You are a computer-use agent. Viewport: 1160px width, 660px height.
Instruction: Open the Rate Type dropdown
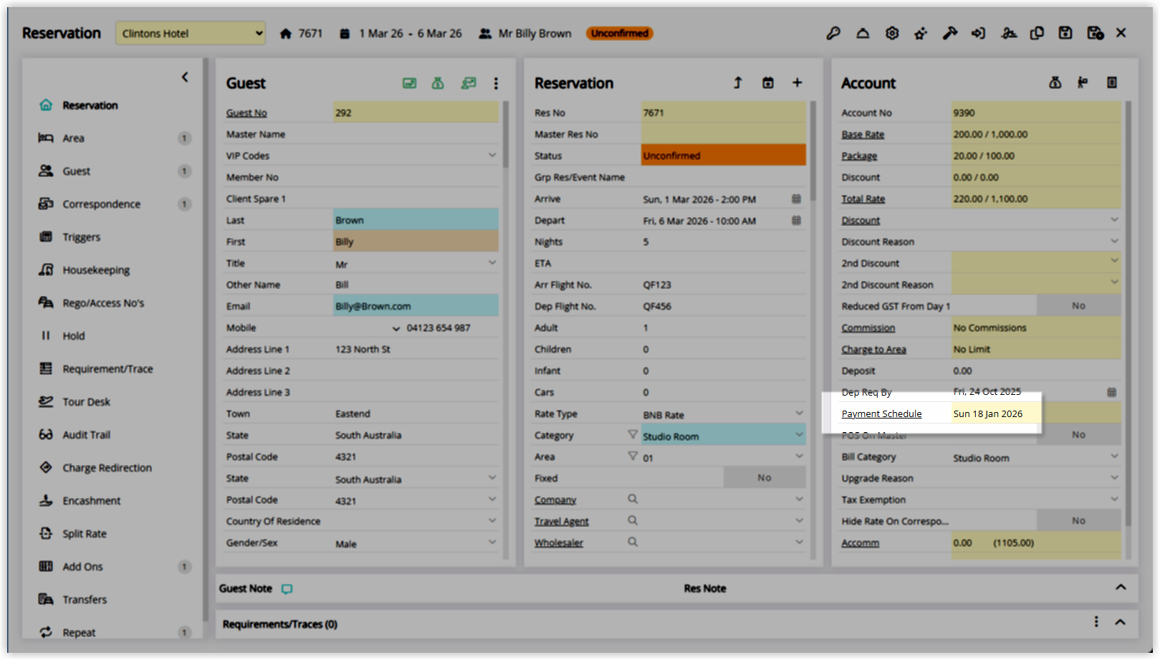(799, 413)
